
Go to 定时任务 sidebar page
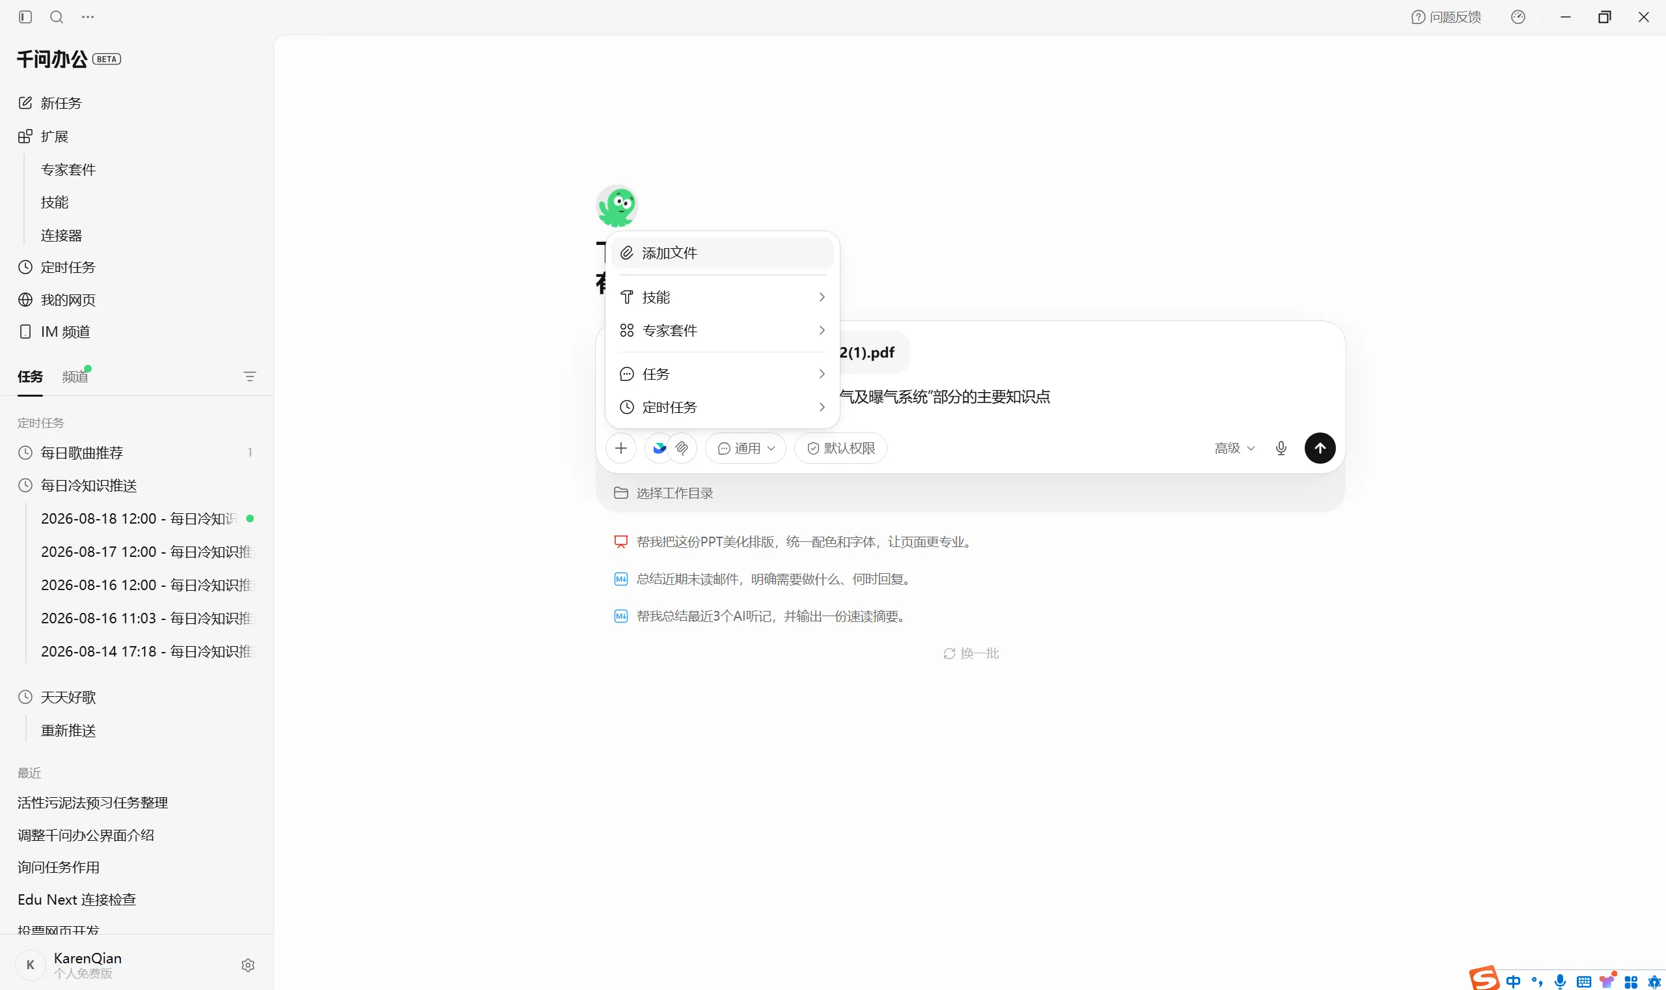57,267
